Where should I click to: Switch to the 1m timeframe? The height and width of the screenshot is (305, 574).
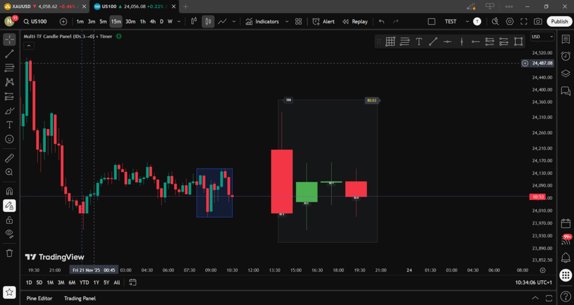(x=80, y=22)
